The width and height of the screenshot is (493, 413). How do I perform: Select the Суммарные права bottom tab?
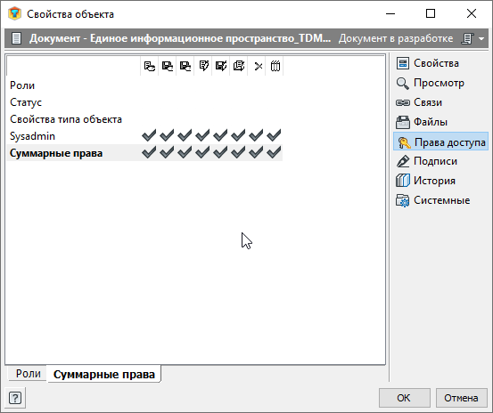point(104,374)
